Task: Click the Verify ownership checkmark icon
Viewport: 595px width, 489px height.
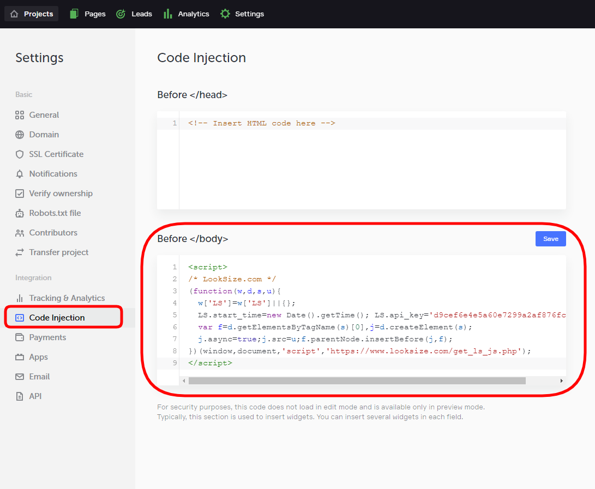Action: click(19, 194)
